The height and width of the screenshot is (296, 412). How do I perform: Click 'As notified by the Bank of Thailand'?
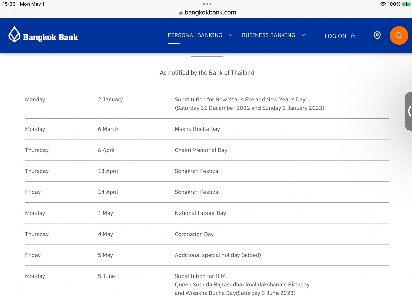[x=207, y=73]
